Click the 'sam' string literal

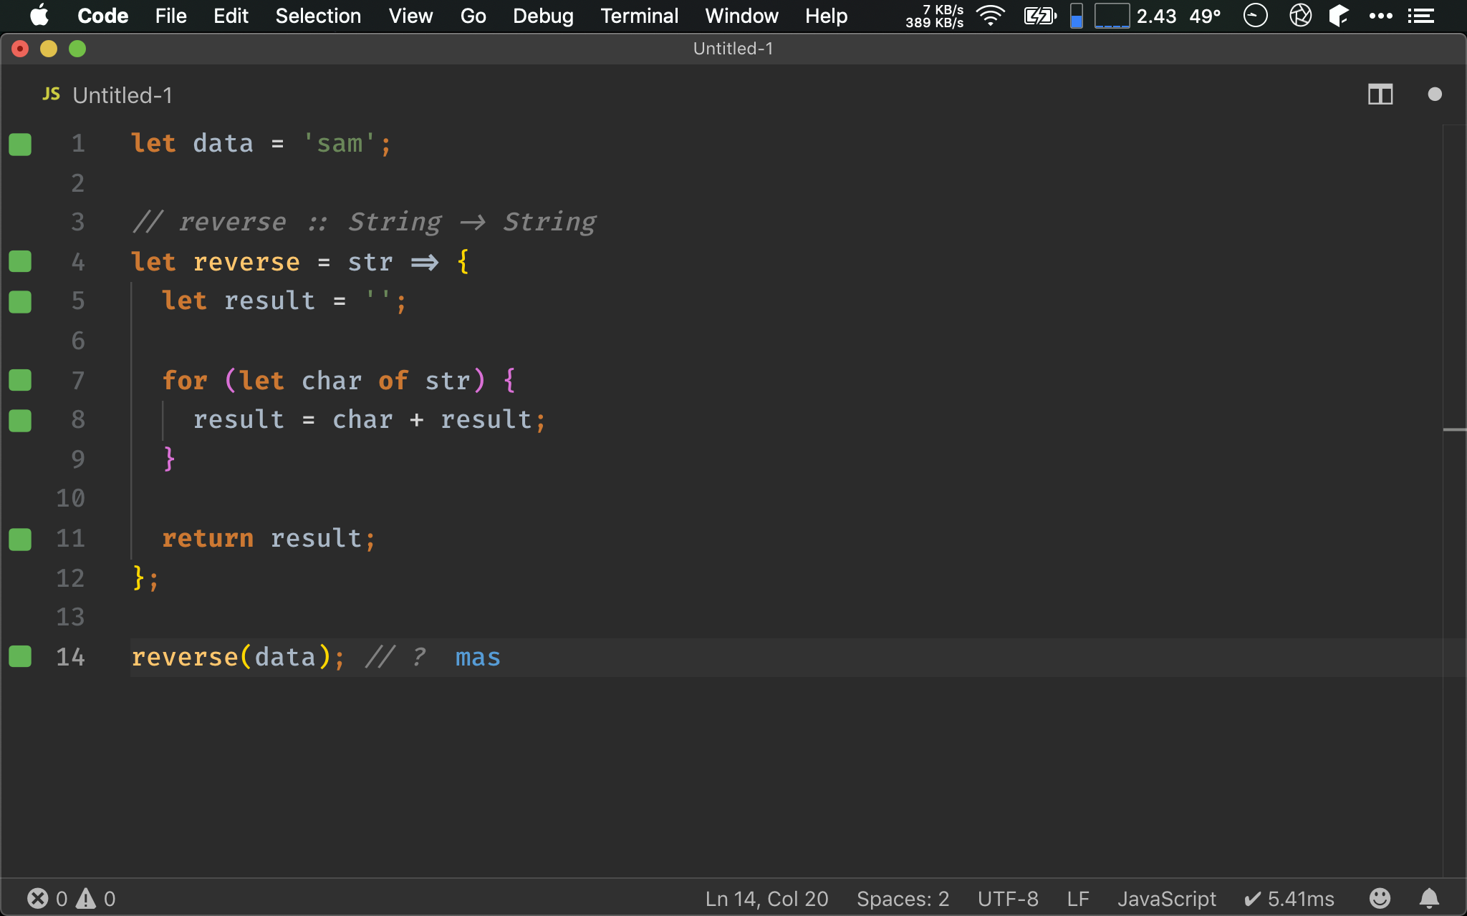339,143
